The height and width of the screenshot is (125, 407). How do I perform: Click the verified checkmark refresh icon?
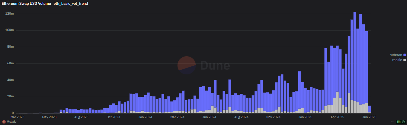tap(403, 122)
